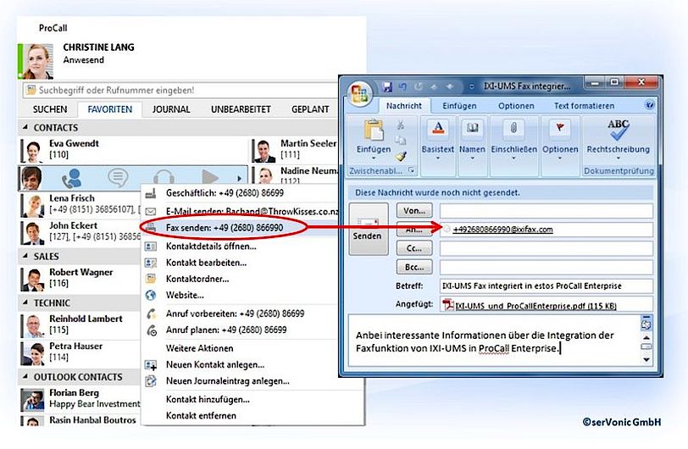Click the Einfügen clipboard icon in the ribbon
This screenshot has width=688, height=449.
[x=374, y=130]
